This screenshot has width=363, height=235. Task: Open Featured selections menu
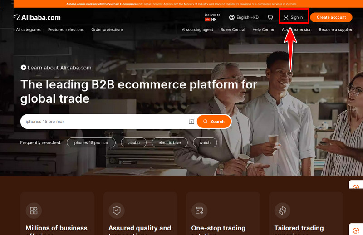coord(66,29)
